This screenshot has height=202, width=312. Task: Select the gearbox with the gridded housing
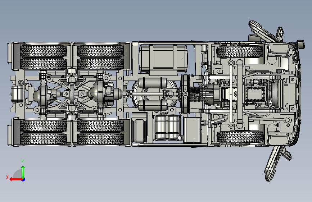tap(197, 94)
